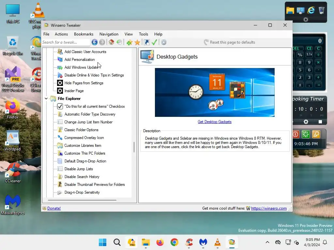Select Disable Jump Lists tweak
The image size is (334, 250).
[78, 169]
